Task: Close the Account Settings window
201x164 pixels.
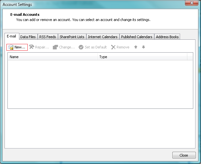Action: [x=184, y=155]
